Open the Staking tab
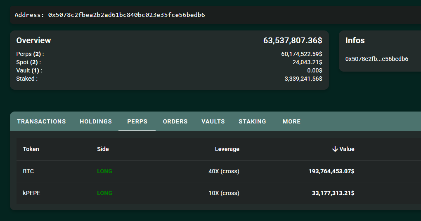This screenshot has width=421, height=221. tap(252, 121)
